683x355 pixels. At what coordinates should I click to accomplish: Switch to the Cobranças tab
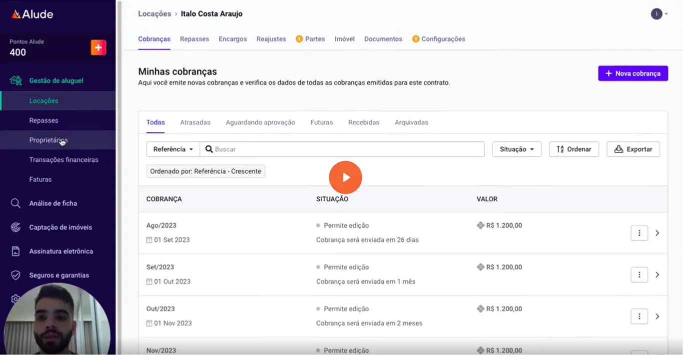154,39
